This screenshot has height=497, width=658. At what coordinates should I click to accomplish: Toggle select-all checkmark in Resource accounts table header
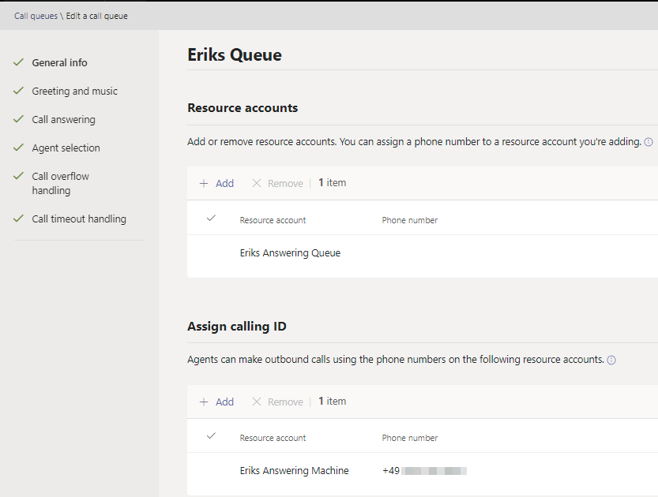(x=211, y=219)
